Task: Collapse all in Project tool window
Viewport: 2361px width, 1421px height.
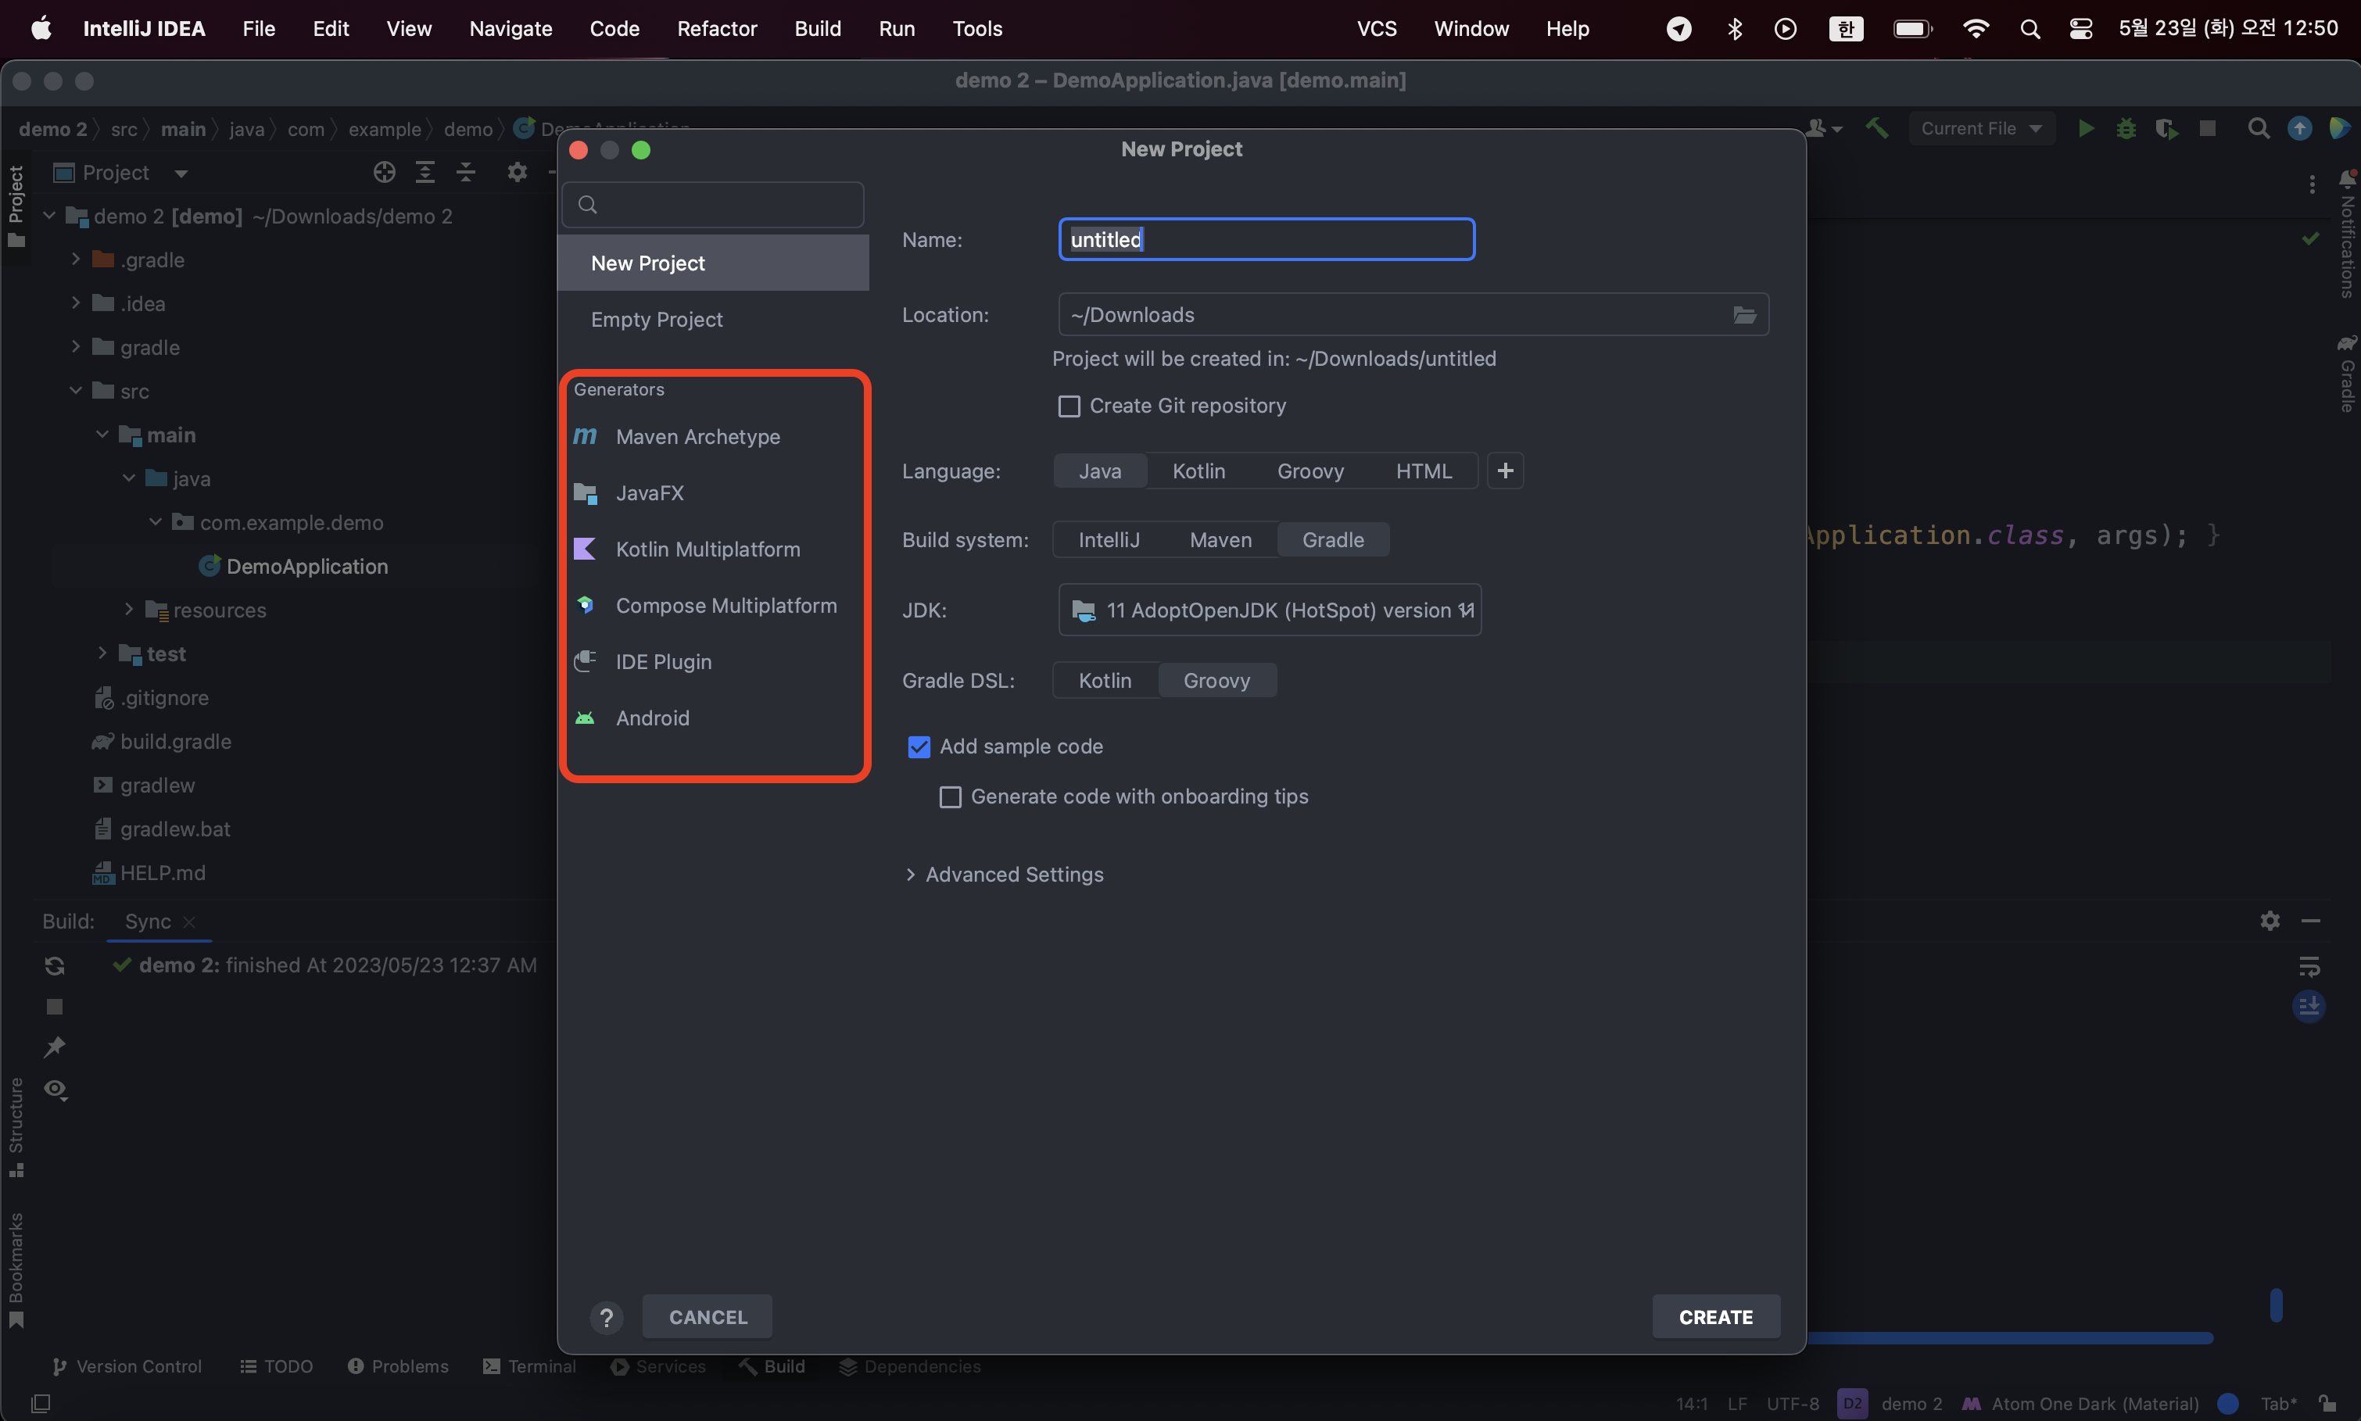Action: point(465,173)
